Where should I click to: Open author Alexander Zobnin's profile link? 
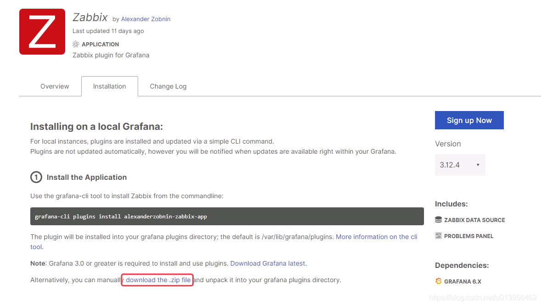coord(145,19)
